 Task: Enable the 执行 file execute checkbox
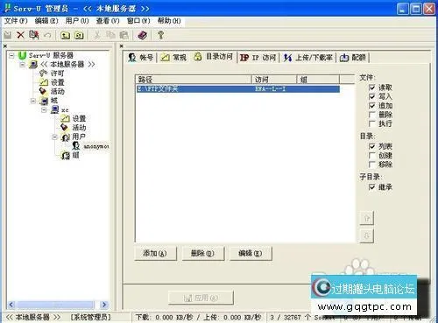(372, 123)
